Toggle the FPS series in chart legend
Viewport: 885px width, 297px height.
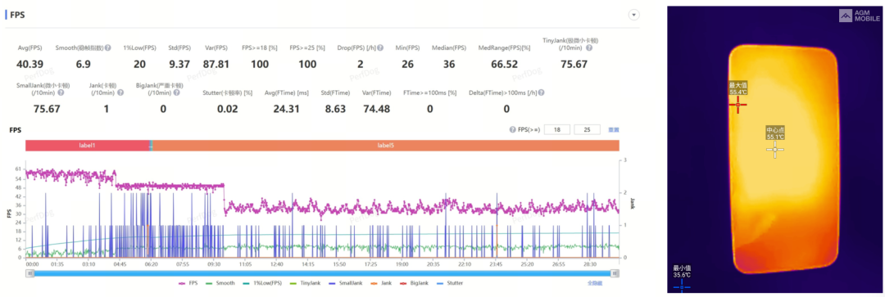pos(187,283)
